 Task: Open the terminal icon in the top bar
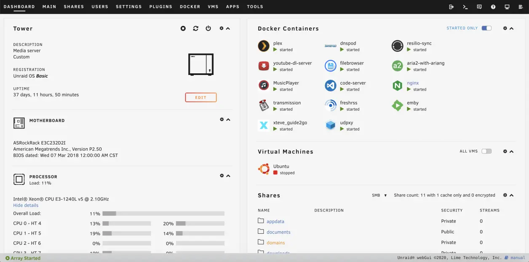click(465, 7)
